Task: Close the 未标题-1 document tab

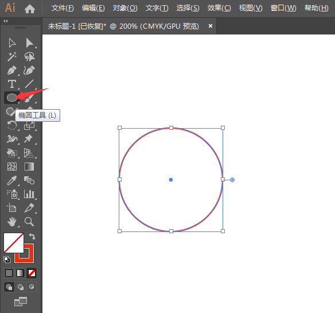Action: tap(211, 26)
